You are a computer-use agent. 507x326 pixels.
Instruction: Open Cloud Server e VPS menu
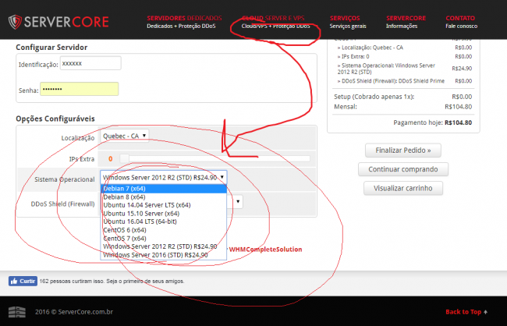point(275,22)
